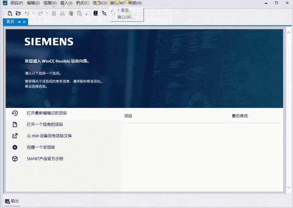Maximize the WinCC flexible window
The height and width of the screenshot is (208, 293).
(x=276, y=3)
